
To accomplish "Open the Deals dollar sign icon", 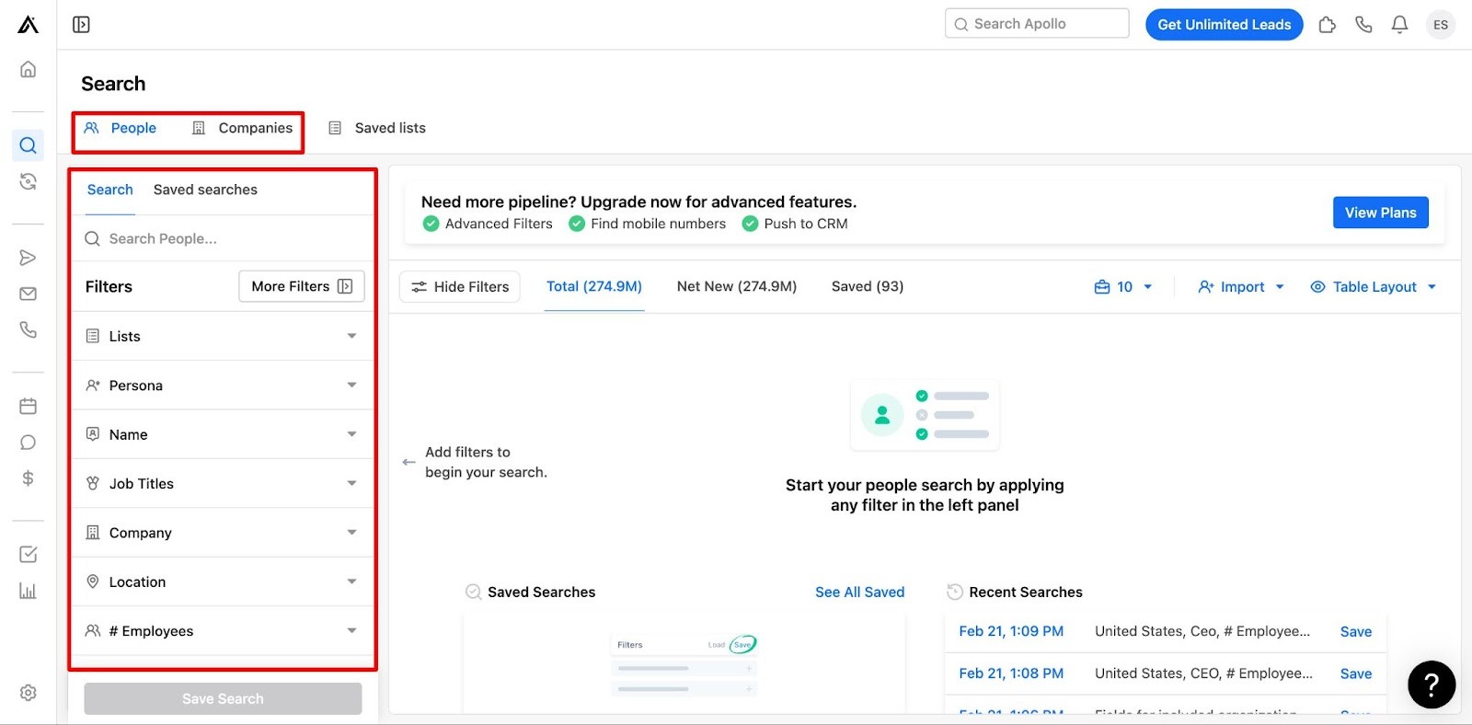I will coord(29,478).
